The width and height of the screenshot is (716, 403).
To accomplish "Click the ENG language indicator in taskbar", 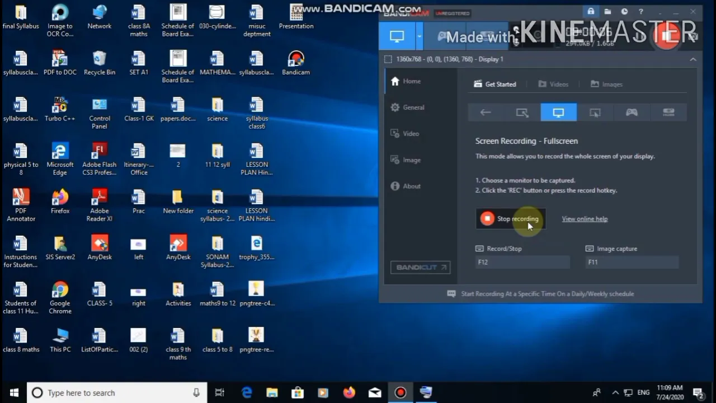I will click(643, 392).
